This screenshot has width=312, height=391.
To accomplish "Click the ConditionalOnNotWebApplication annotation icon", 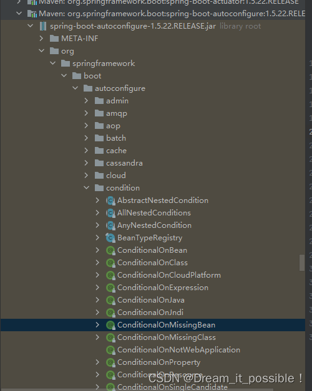I will pyautogui.click(x=110, y=350).
